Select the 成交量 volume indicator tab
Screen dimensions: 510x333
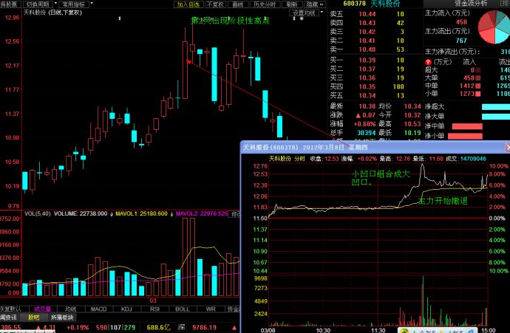tap(42, 309)
